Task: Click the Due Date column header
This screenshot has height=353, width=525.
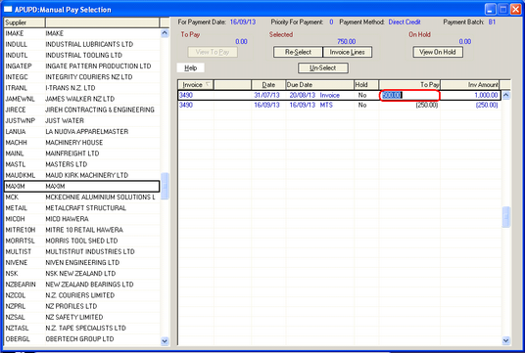Action: 319,85
